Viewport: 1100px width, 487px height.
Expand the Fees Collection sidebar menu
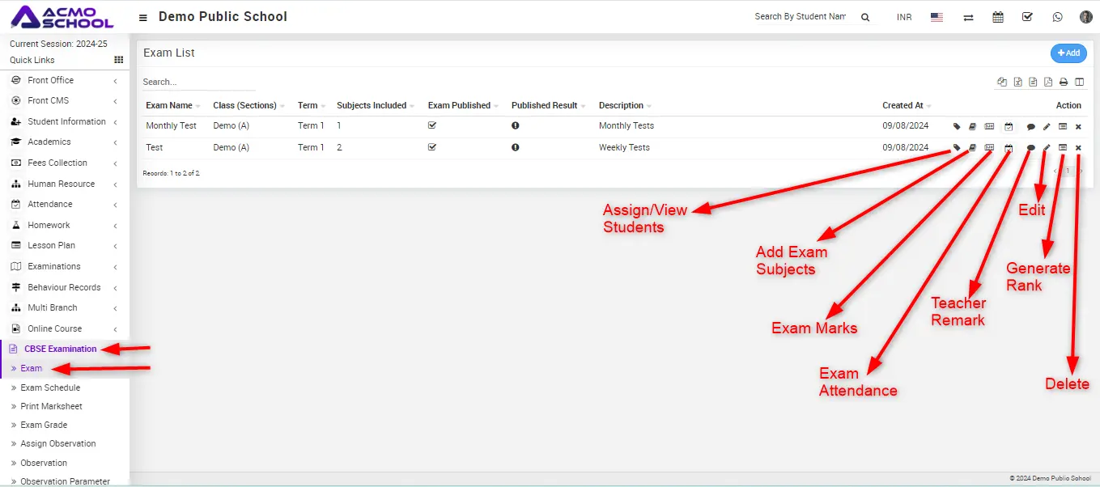57,163
